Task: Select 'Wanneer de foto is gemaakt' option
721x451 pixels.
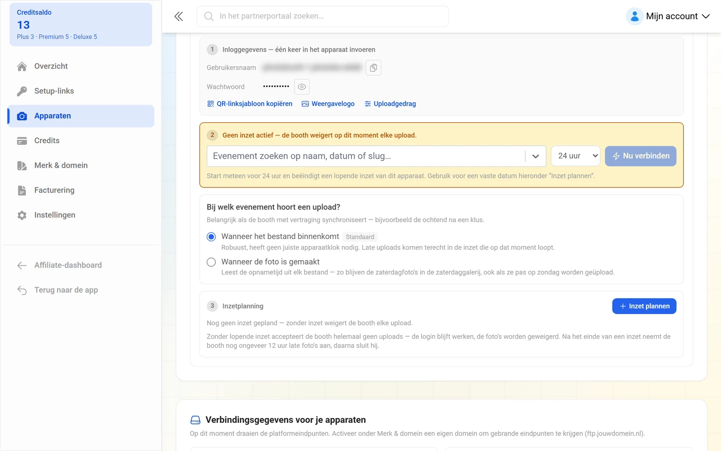Action: tap(211, 262)
